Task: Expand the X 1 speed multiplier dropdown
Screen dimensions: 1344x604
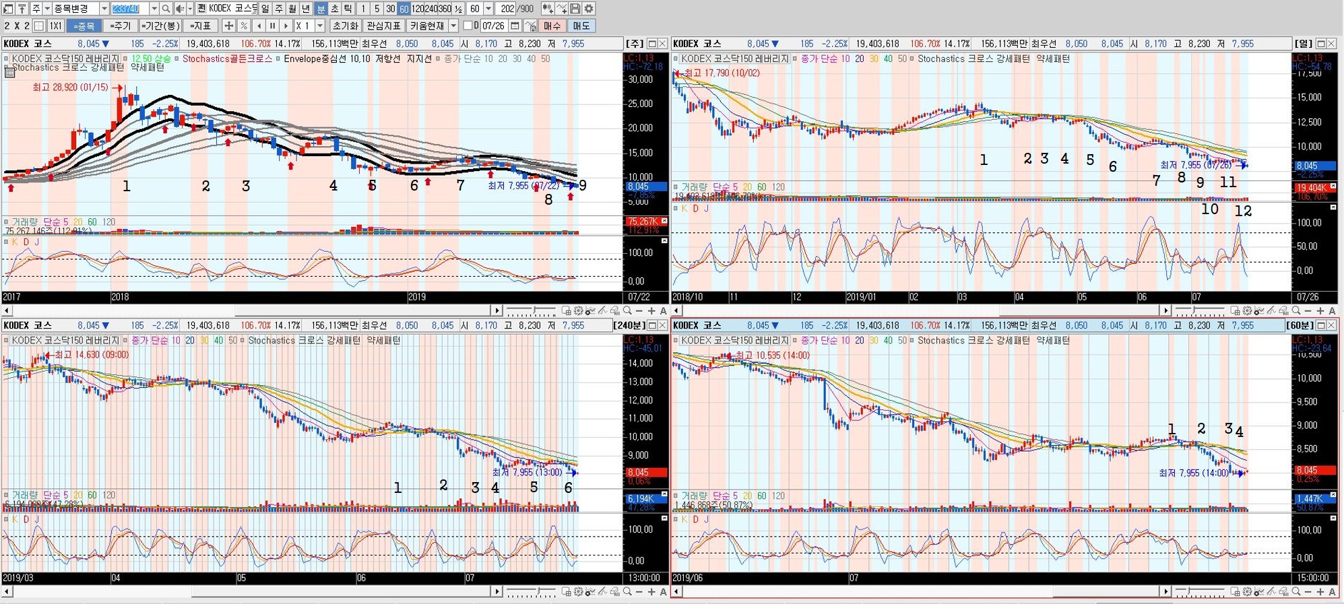Action: pos(320,26)
